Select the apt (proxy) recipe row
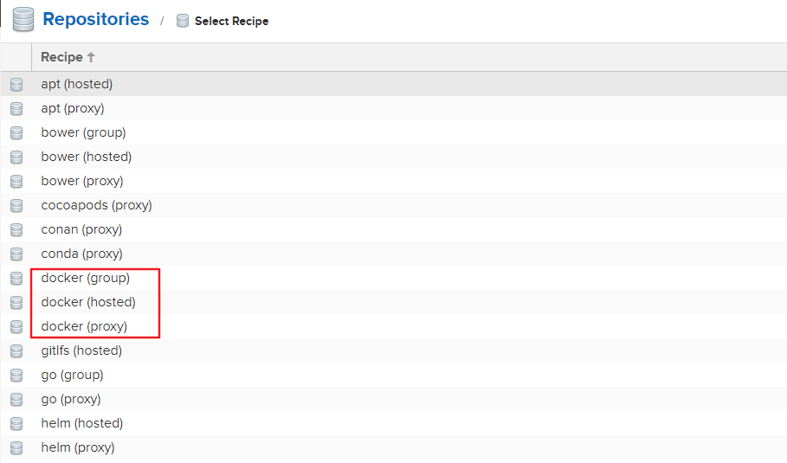Viewport: 787px width, 463px height. coord(73,108)
